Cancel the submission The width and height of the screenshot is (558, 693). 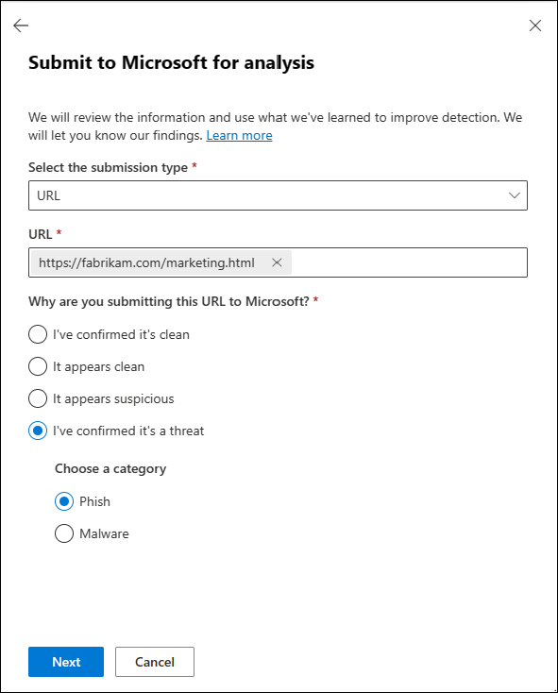tap(155, 662)
